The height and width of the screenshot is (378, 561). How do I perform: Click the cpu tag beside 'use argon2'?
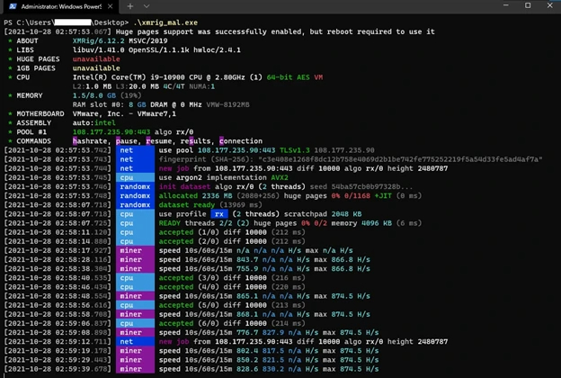click(126, 177)
